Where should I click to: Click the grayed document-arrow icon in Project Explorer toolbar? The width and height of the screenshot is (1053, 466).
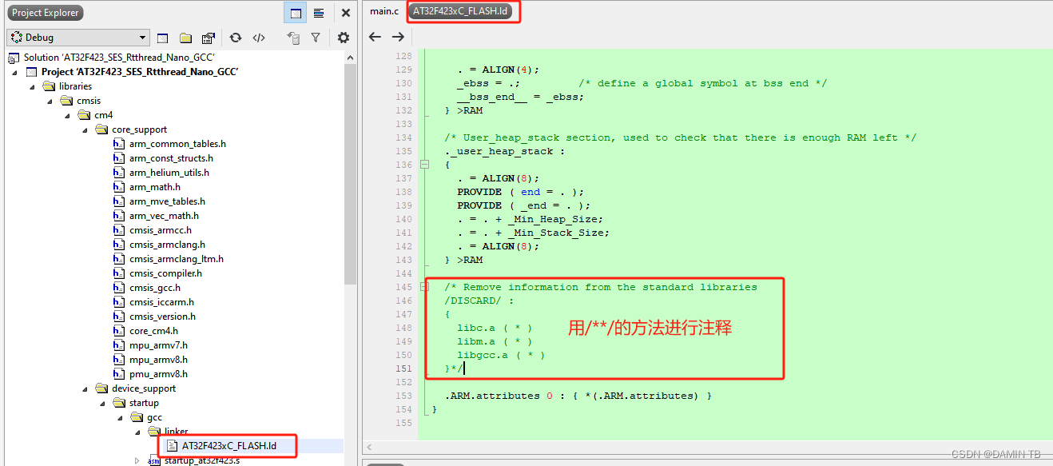(x=293, y=38)
